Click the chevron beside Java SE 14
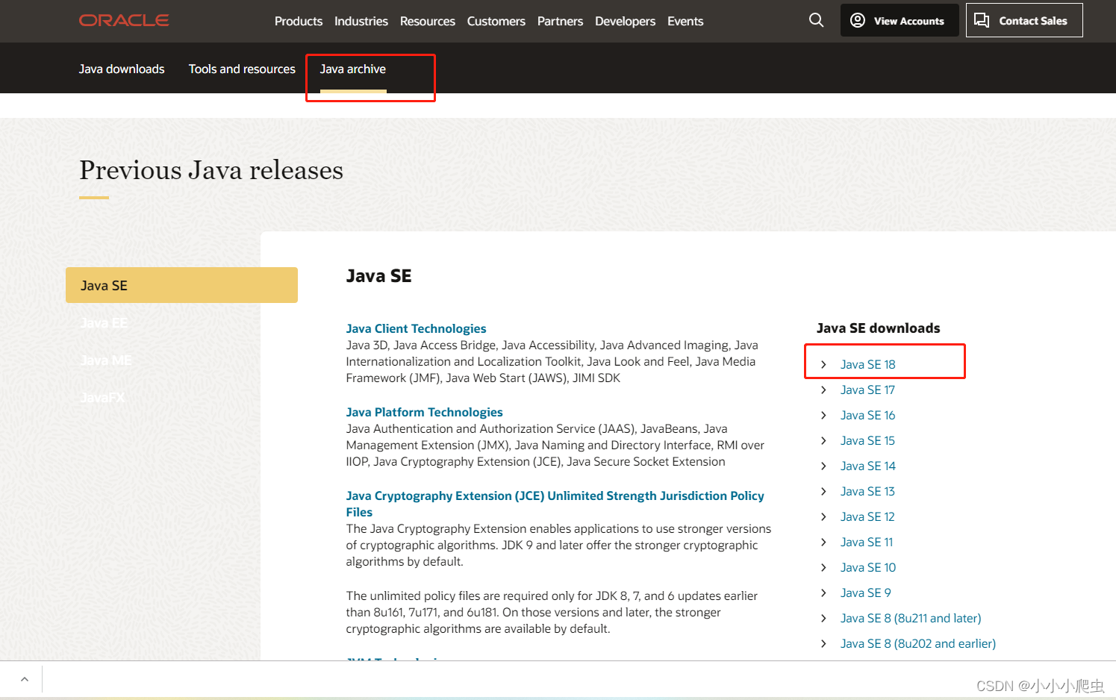The width and height of the screenshot is (1116, 700). click(823, 466)
